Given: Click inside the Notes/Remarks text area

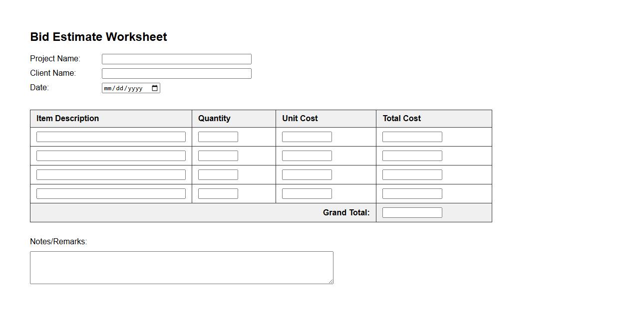Looking at the screenshot, I should 181,267.
